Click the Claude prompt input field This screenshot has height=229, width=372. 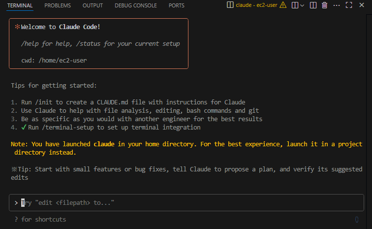pyautogui.click(x=186, y=202)
